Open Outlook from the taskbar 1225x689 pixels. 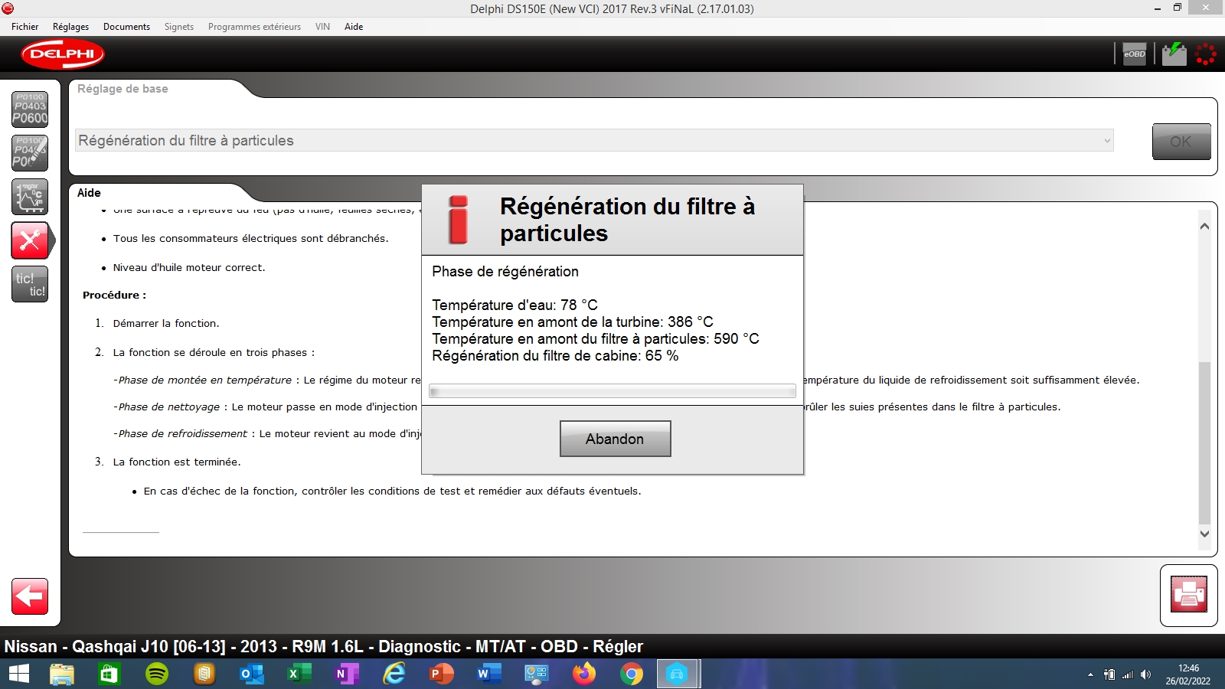coord(251,674)
